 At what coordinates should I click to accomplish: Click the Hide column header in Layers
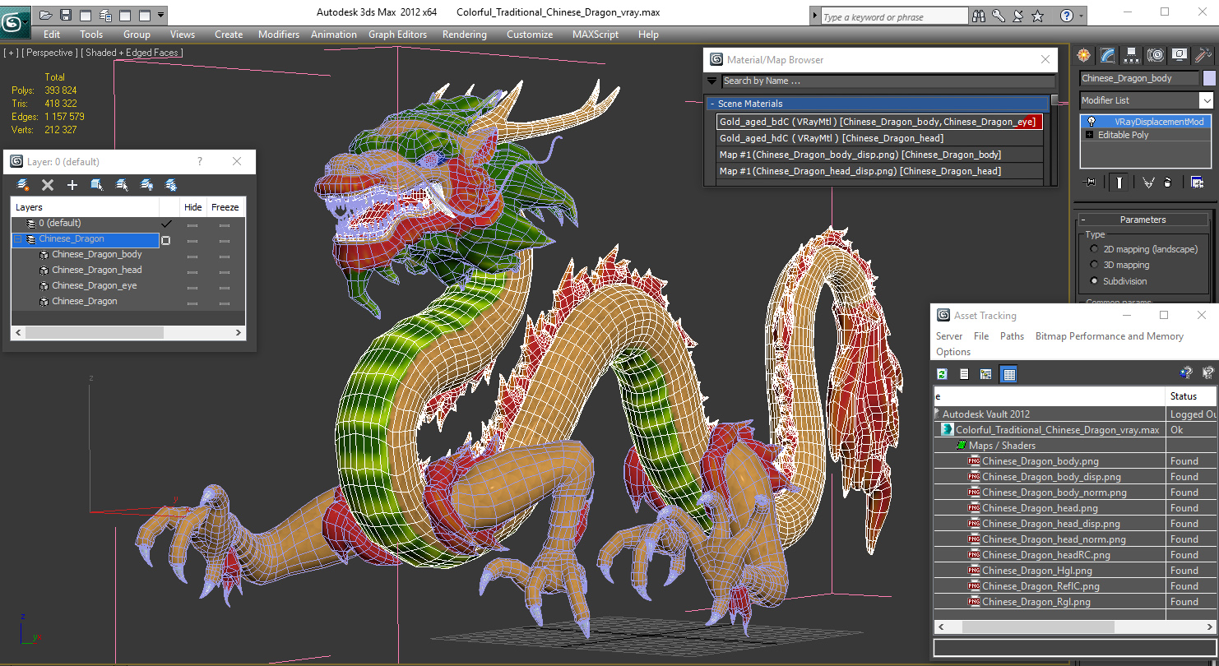point(192,207)
